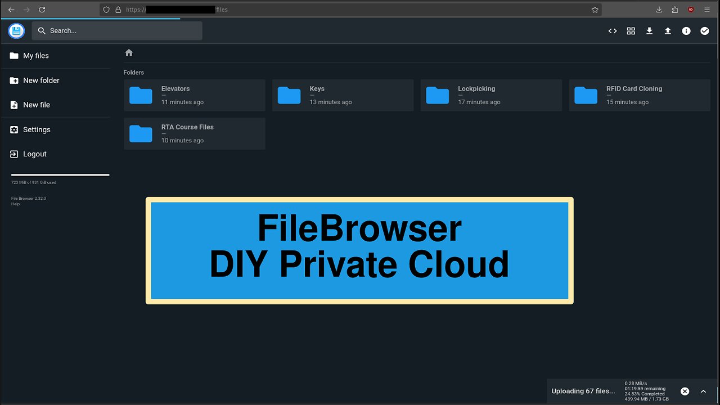Open the info panel icon
This screenshot has width=720, height=405.
(x=686, y=31)
